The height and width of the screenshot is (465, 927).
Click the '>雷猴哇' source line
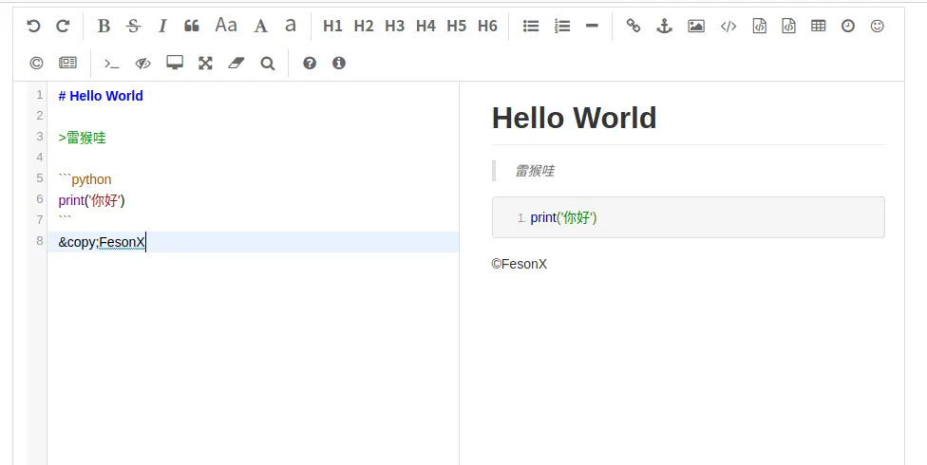click(x=83, y=139)
